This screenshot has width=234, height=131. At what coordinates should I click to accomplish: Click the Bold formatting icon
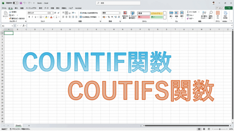(x=29, y=17)
